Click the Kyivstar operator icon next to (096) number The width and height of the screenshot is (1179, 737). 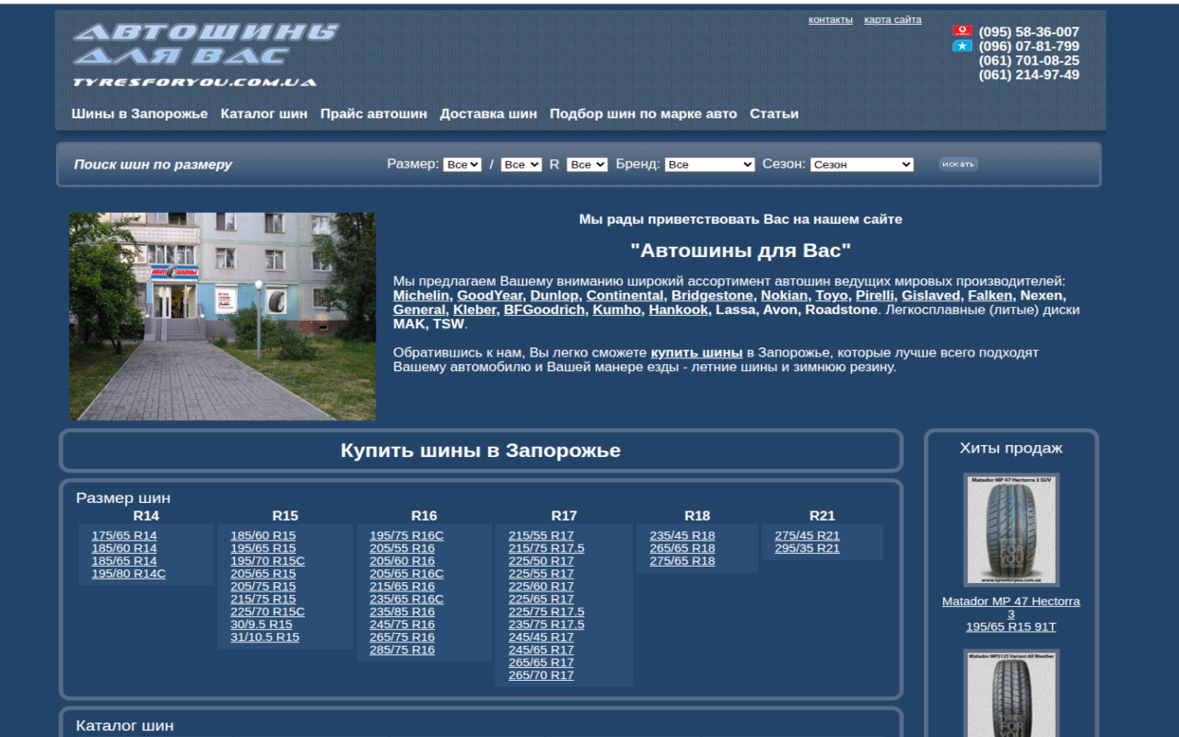962,45
